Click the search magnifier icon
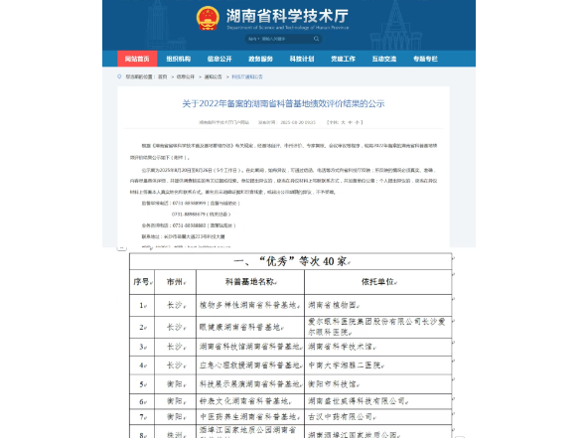 [x=316, y=39]
